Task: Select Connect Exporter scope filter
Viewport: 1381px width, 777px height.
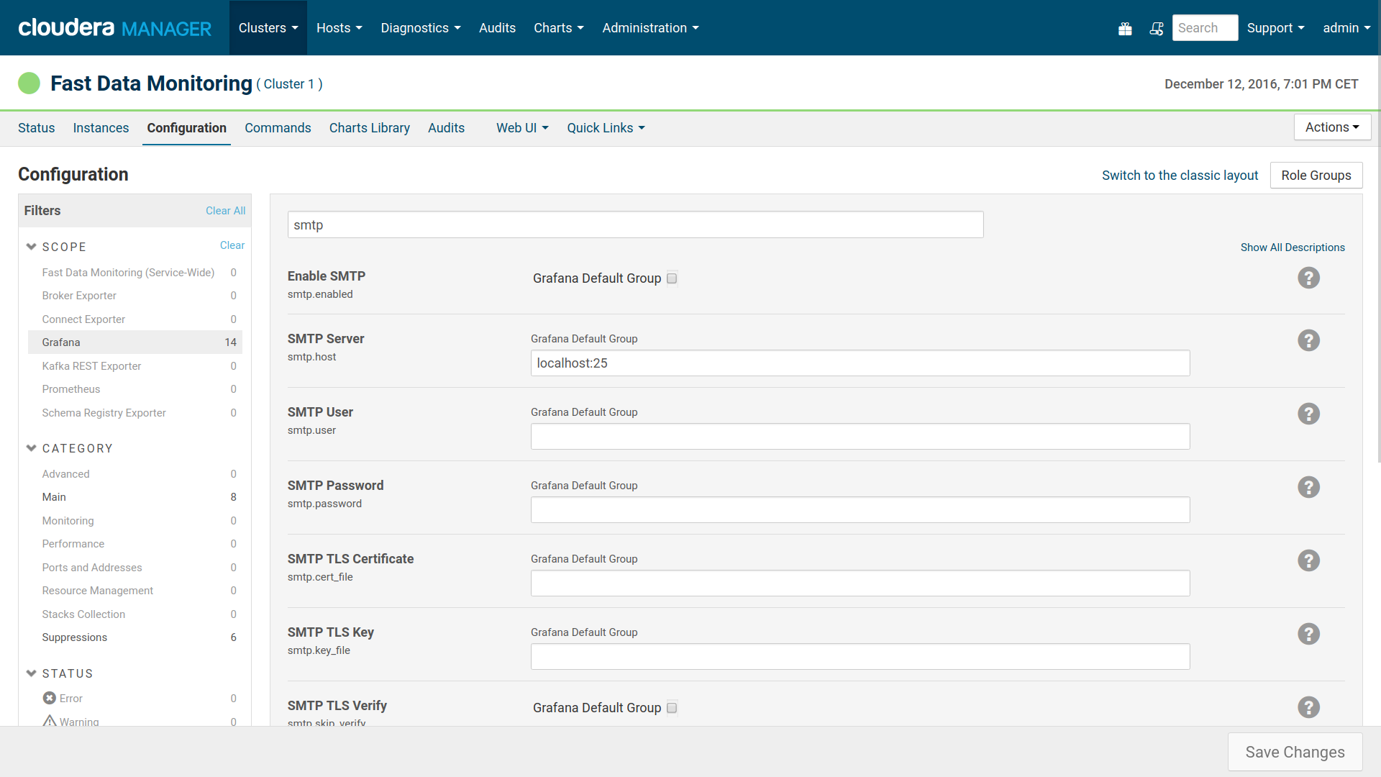Action: tap(135, 319)
